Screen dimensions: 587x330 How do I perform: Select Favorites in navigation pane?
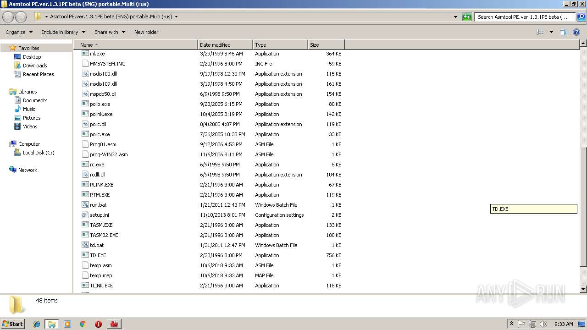28,48
